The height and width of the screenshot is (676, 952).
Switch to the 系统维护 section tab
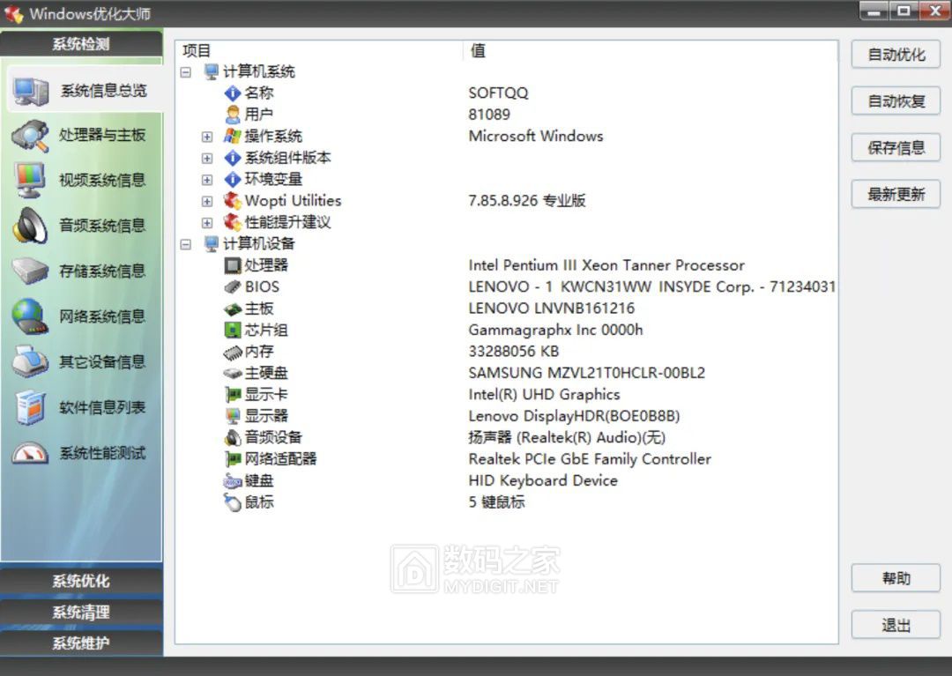pos(81,643)
